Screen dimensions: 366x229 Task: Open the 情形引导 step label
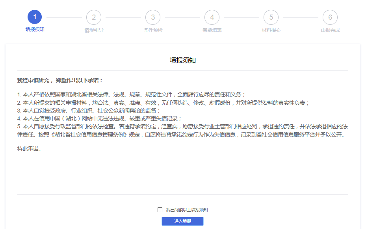point(94,30)
